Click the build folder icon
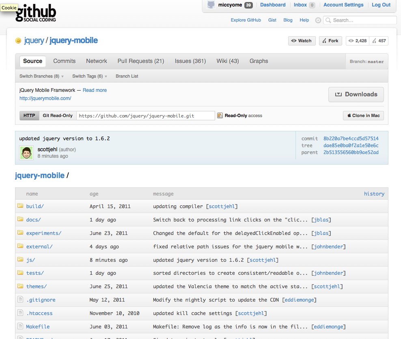 pyautogui.click(x=20, y=206)
